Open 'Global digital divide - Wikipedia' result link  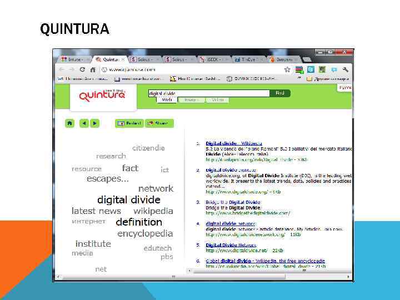coord(266,261)
